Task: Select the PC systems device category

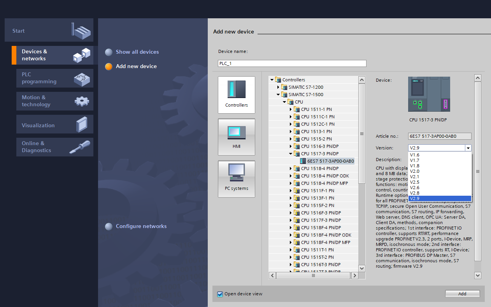Action: point(237,179)
